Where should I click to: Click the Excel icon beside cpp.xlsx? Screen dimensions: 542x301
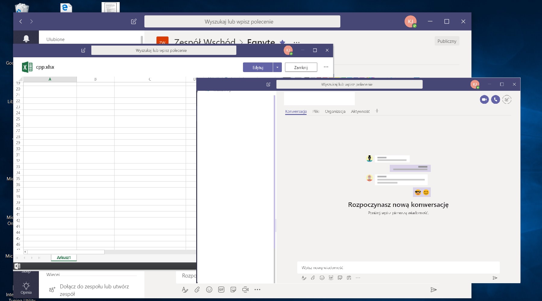[x=27, y=67]
